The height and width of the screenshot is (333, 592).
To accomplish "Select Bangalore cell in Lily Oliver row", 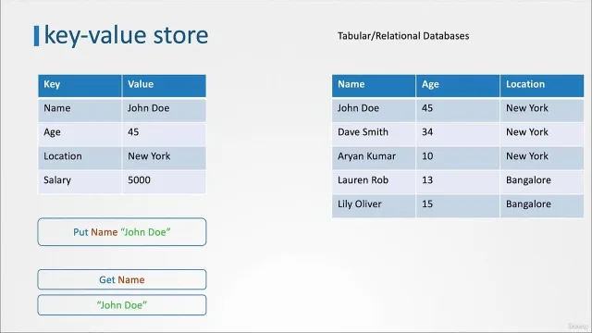I will pos(542,205).
